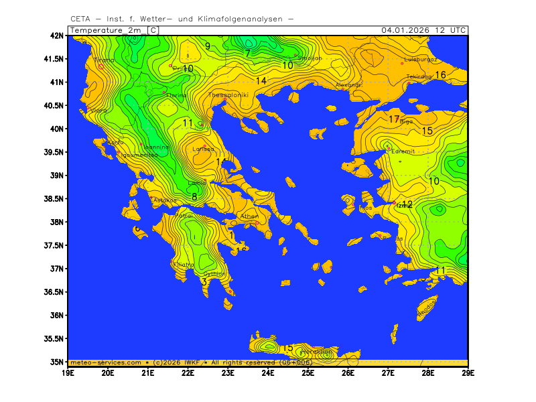Click the Temperature 2m [C] title box
The image size is (536, 402).
114,30
